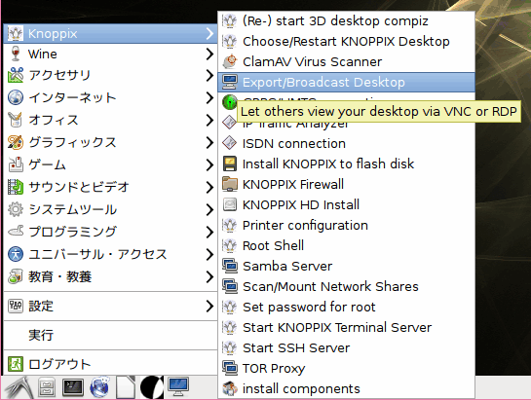Click the プログラミング icon

tap(16, 232)
